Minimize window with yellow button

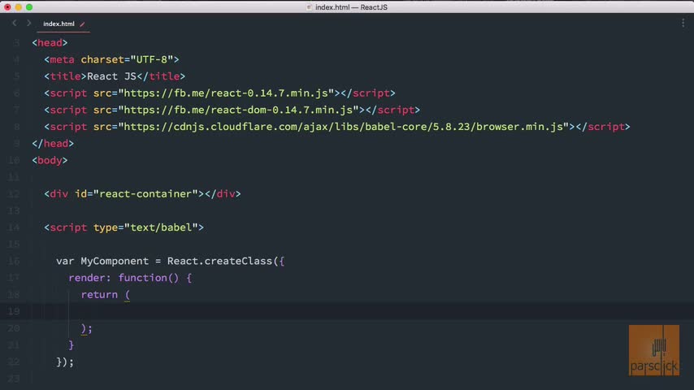(x=18, y=7)
